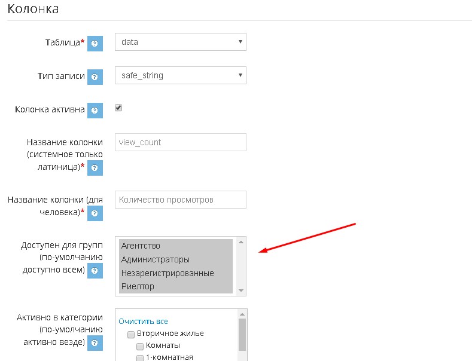Open help icon for Активно в категории
472x361 pixels.
point(95,343)
